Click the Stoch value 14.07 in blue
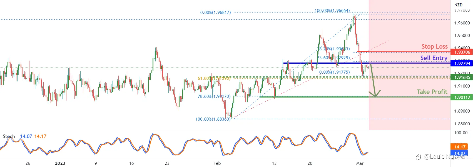 pos(26,136)
